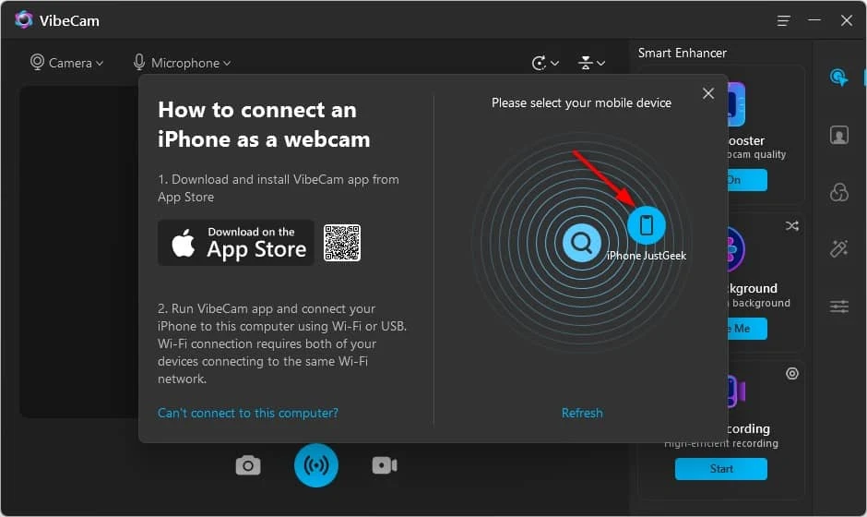Image resolution: width=867 pixels, height=517 pixels.
Task: Click step 1 download instructions text
Action: pos(279,188)
